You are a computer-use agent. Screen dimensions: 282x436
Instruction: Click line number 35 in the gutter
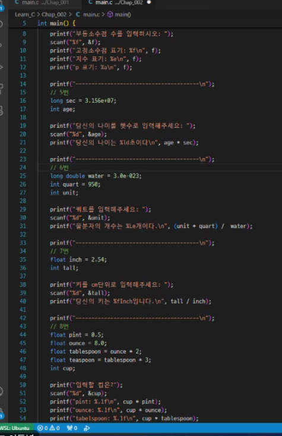pyautogui.click(x=23, y=260)
